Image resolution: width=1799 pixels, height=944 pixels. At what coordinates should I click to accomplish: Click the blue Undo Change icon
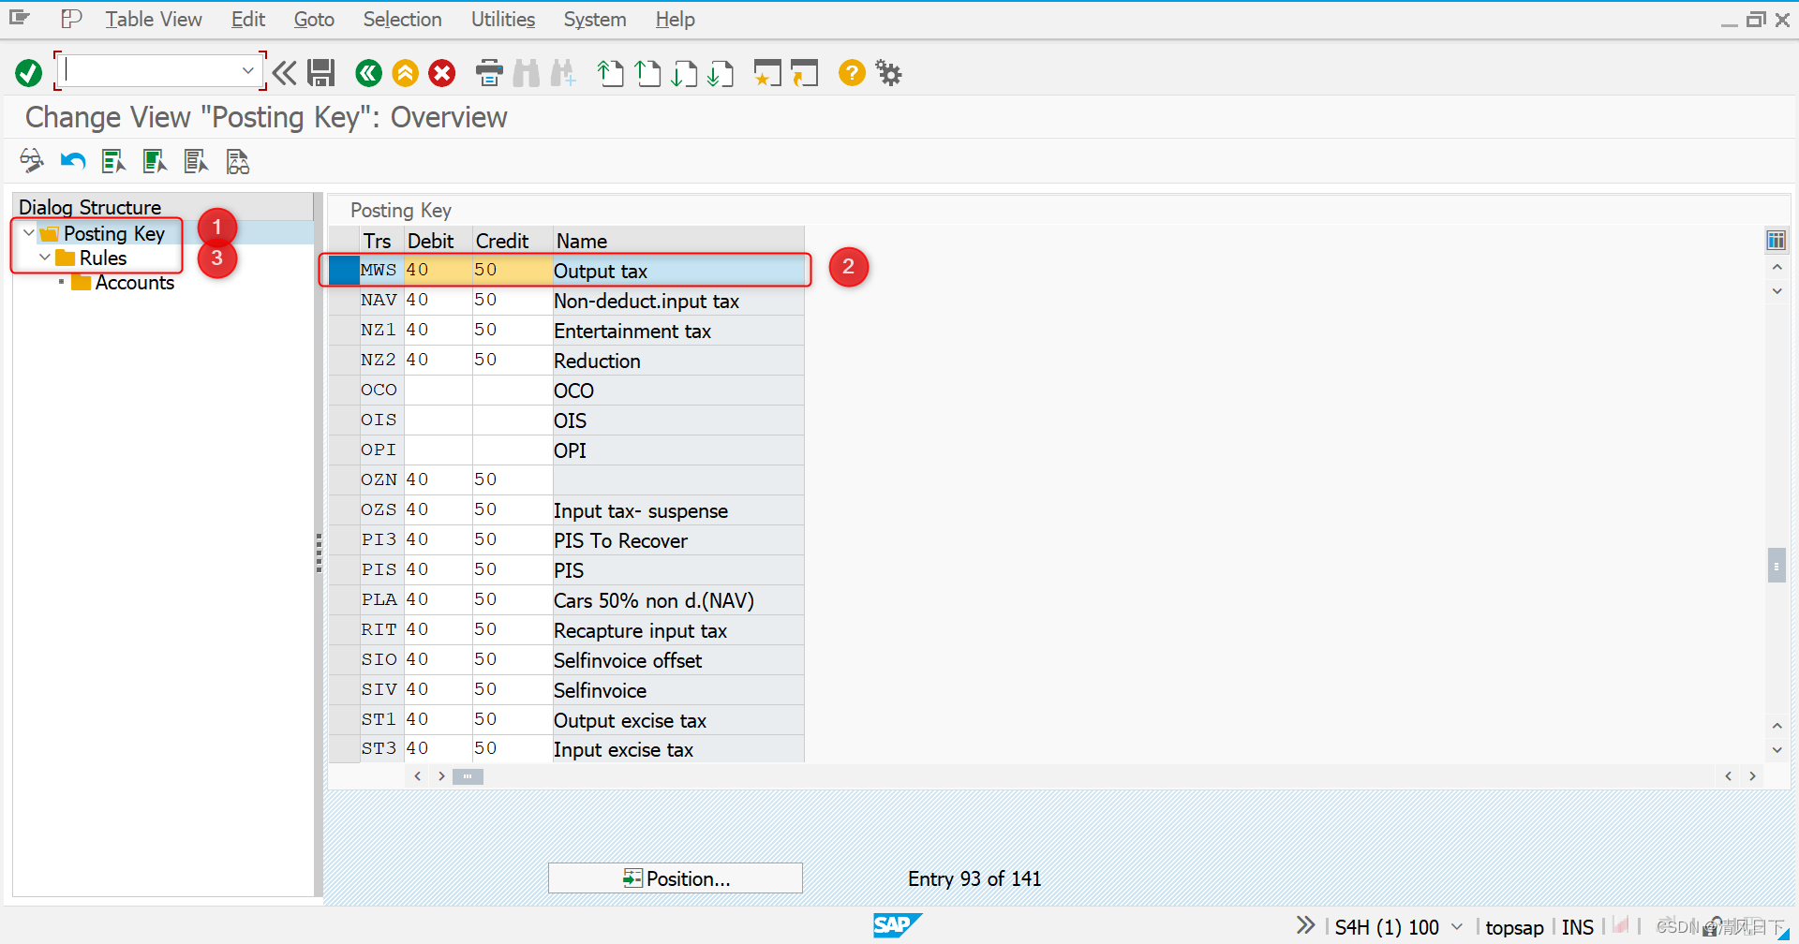point(72,161)
